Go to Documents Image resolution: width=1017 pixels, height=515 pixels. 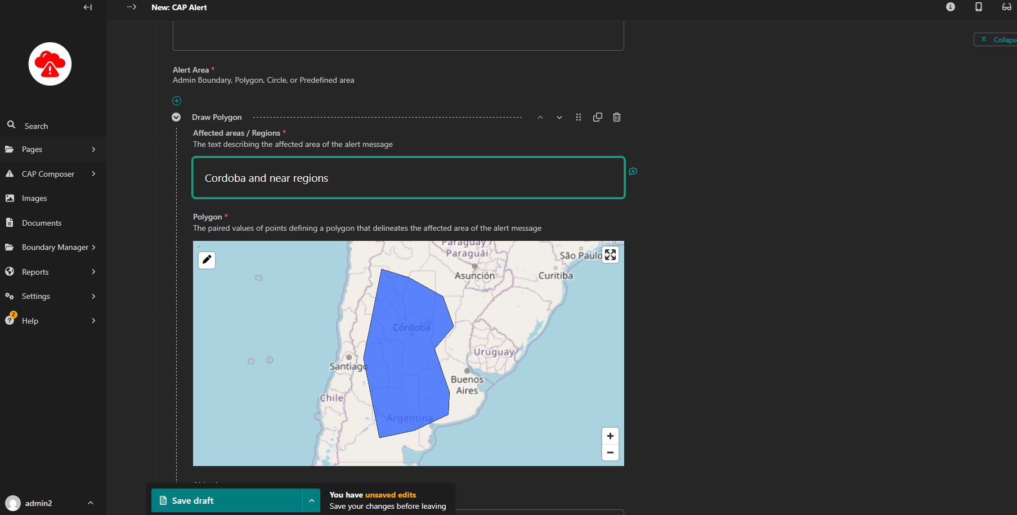[53, 223]
